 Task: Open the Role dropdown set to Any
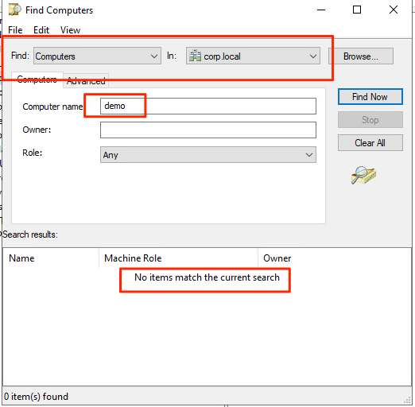[x=208, y=155]
